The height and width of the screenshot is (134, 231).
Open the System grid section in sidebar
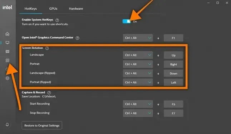click(7, 60)
